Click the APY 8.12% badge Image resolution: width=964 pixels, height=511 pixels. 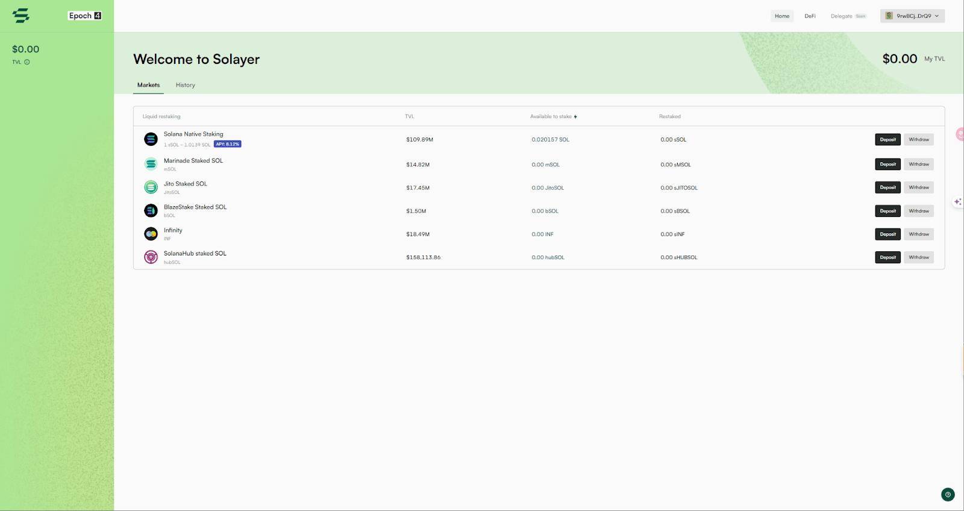tap(228, 144)
